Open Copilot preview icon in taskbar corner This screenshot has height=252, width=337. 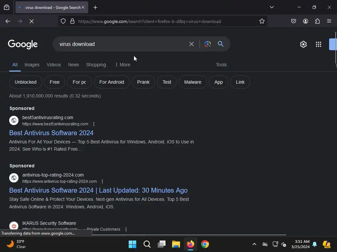point(326,244)
